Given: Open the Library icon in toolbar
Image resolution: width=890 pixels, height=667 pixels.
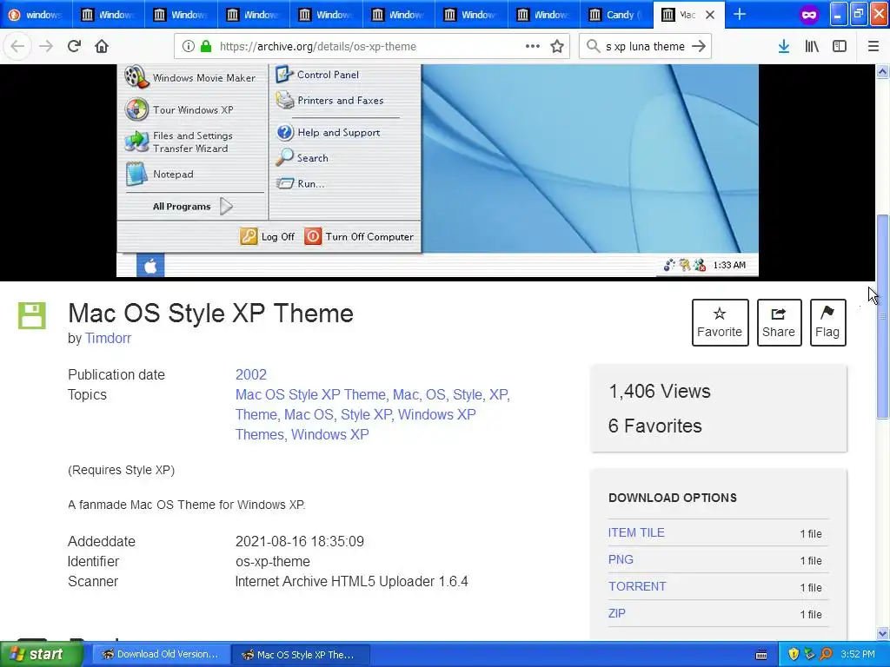Looking at the screenshot, I should 812,47.
